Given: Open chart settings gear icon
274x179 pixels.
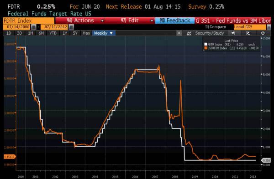Looking at the screenshot, I should 263,33.
